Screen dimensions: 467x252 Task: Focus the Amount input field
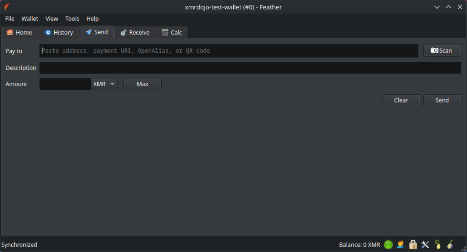pos(65,84)
